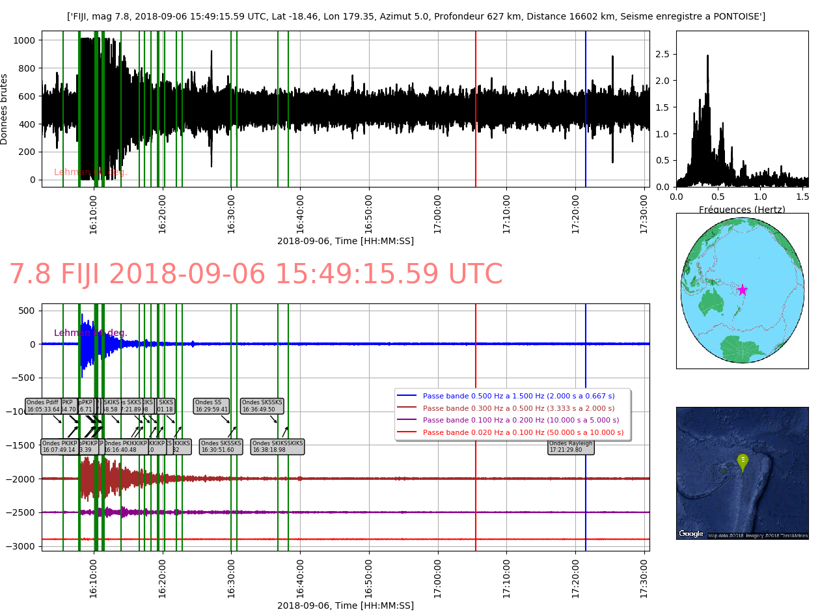Click the blue line swatch in the legend

pyautogui.click(x=407, y=396)
